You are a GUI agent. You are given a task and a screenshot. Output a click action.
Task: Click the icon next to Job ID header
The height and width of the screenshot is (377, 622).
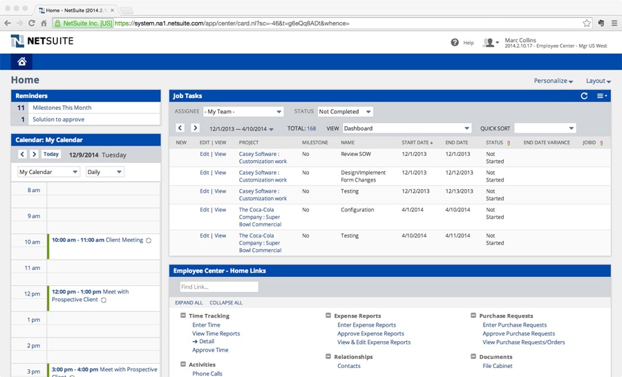point(601,143)
